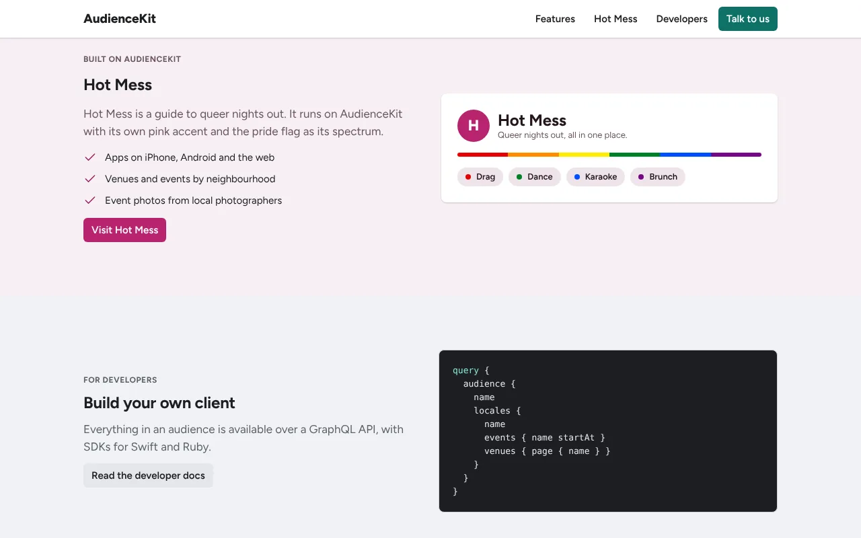Image resolution: width=861 pixels, height=538 pixels.
Task: Select the Drag category chip
Action: pos(480,177)
